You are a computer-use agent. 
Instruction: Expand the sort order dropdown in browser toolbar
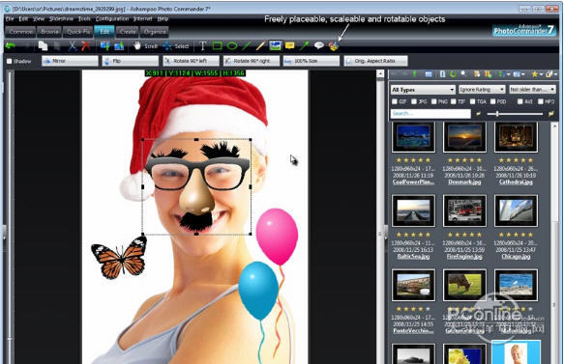[x=508, y=74]
